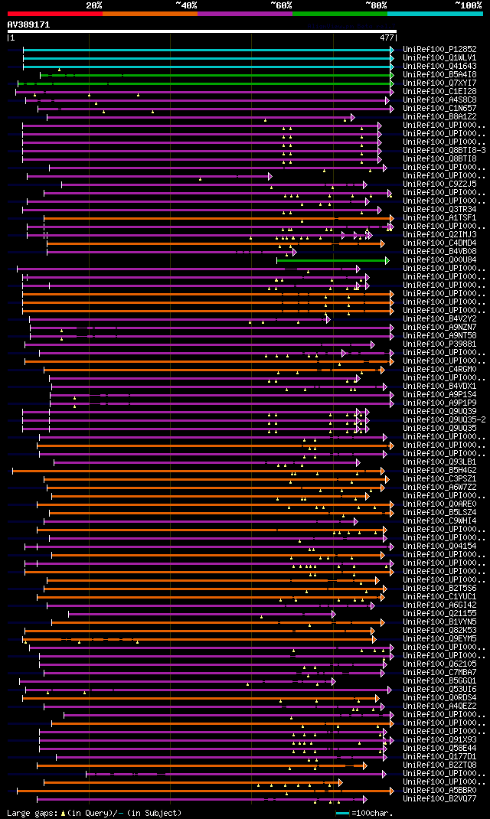Open the UniRef100_B5A4I8 hit
This screenshot has height=819, width=490.
pyautogui.click(x=439, y=75)
